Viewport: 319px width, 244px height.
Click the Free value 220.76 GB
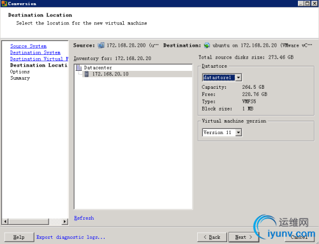[255, 95]
